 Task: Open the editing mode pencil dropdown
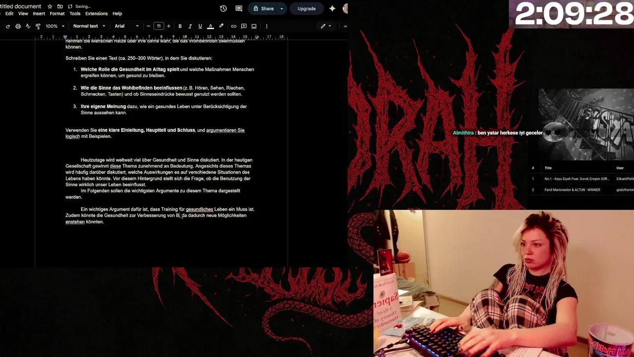(325, 26)
